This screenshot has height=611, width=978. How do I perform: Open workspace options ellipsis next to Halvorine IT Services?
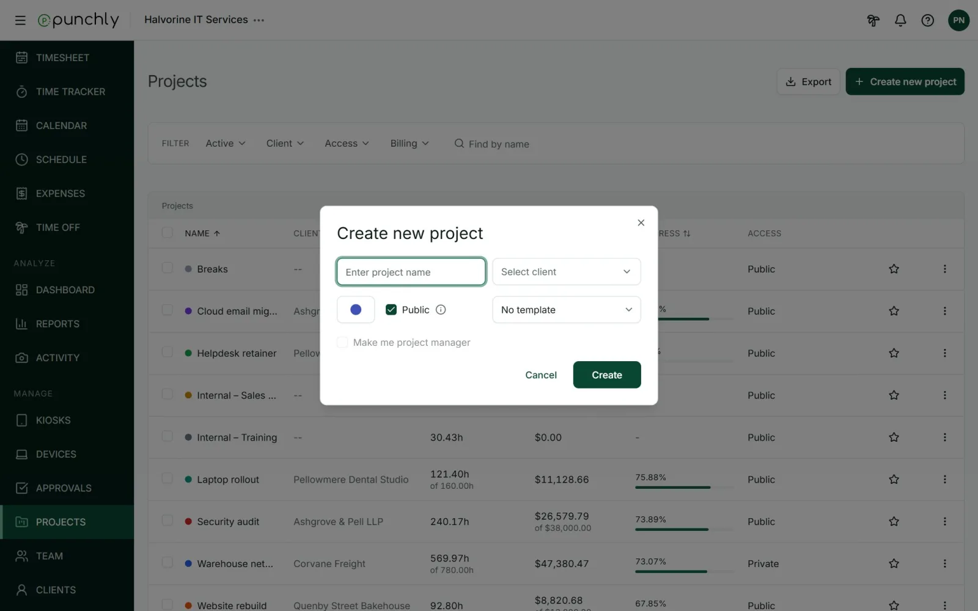259,20
